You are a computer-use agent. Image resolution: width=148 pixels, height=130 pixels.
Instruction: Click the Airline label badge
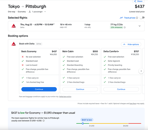pyautogui.click(x=39, y=44)
